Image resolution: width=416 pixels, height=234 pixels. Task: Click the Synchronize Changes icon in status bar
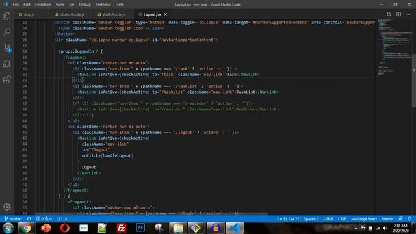pos(29,219)
